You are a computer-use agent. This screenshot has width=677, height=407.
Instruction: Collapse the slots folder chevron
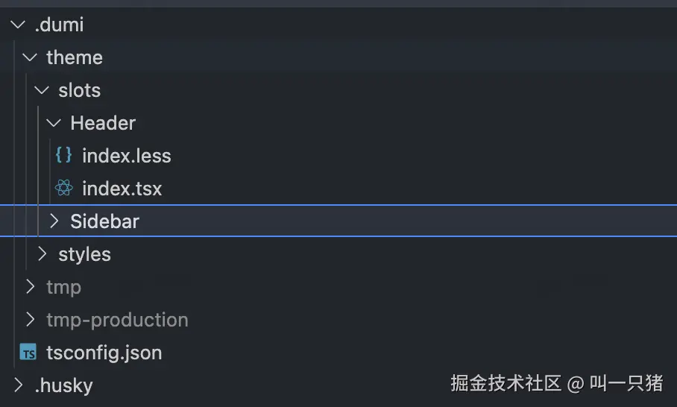42,90
